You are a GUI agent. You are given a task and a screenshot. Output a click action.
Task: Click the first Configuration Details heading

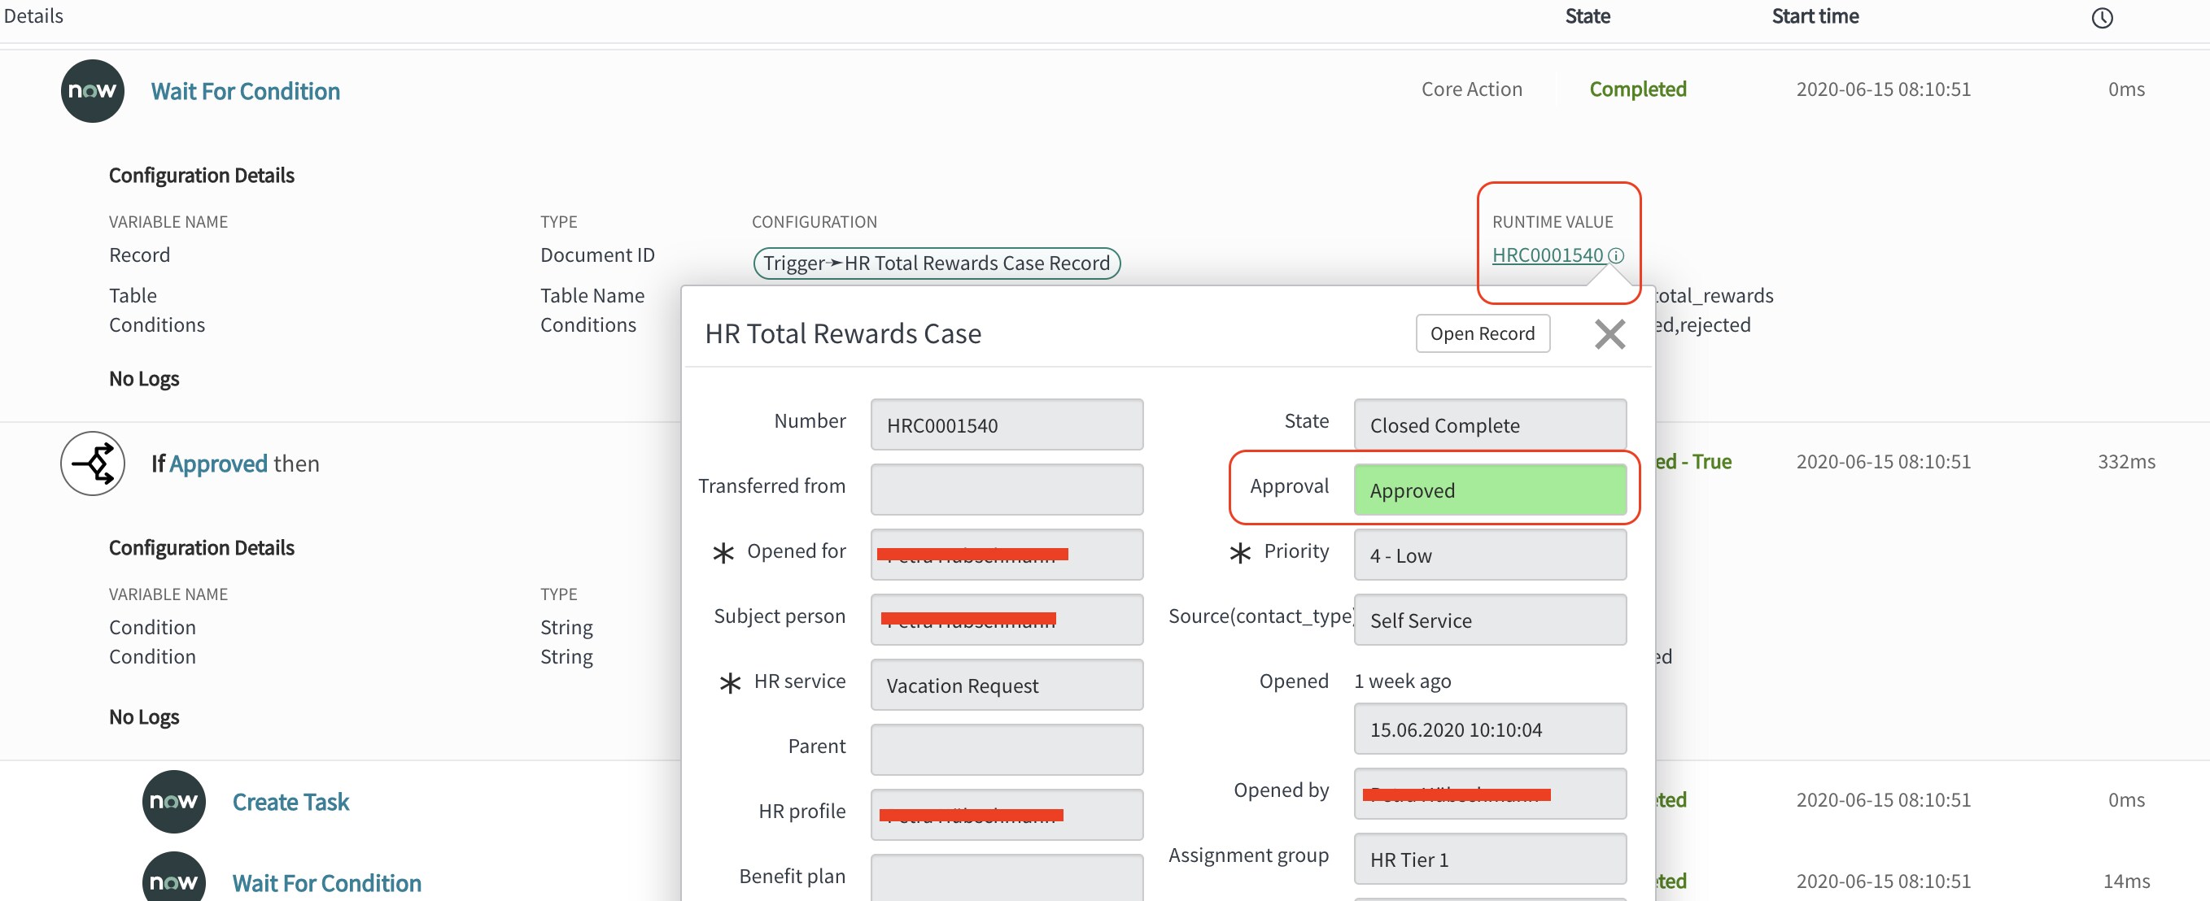point(202,175)
